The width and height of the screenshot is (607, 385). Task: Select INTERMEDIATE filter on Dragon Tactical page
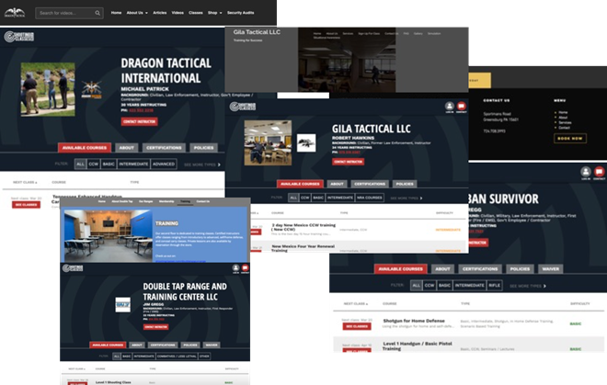pos(133,164)
